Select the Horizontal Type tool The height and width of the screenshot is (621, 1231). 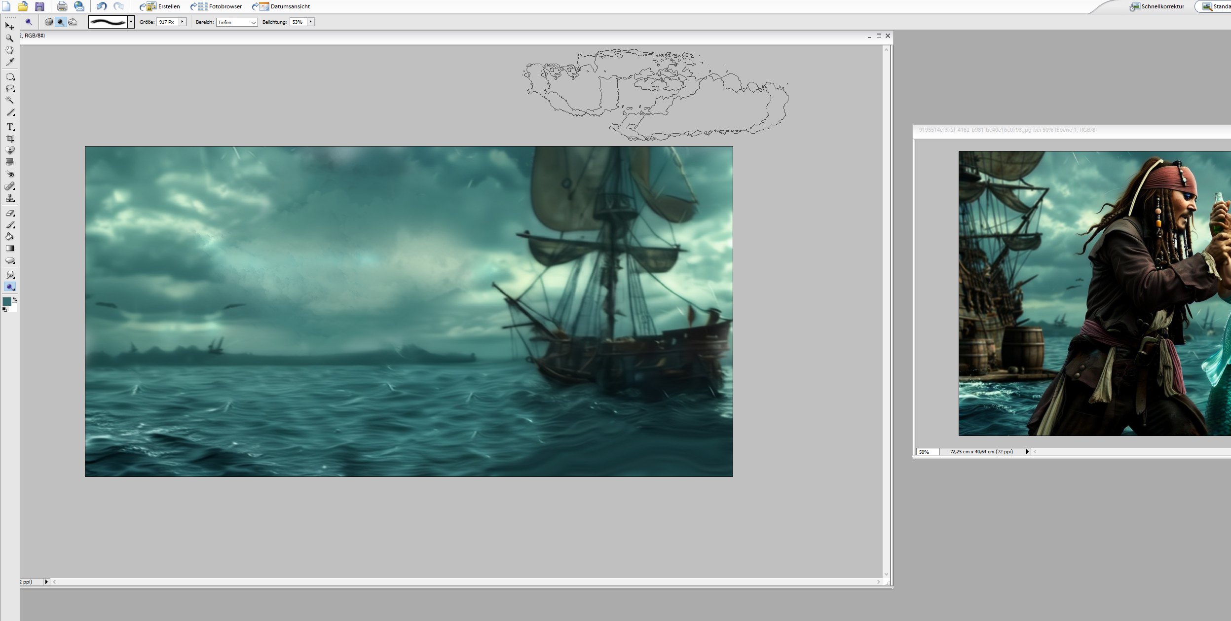tap(10, 127)
